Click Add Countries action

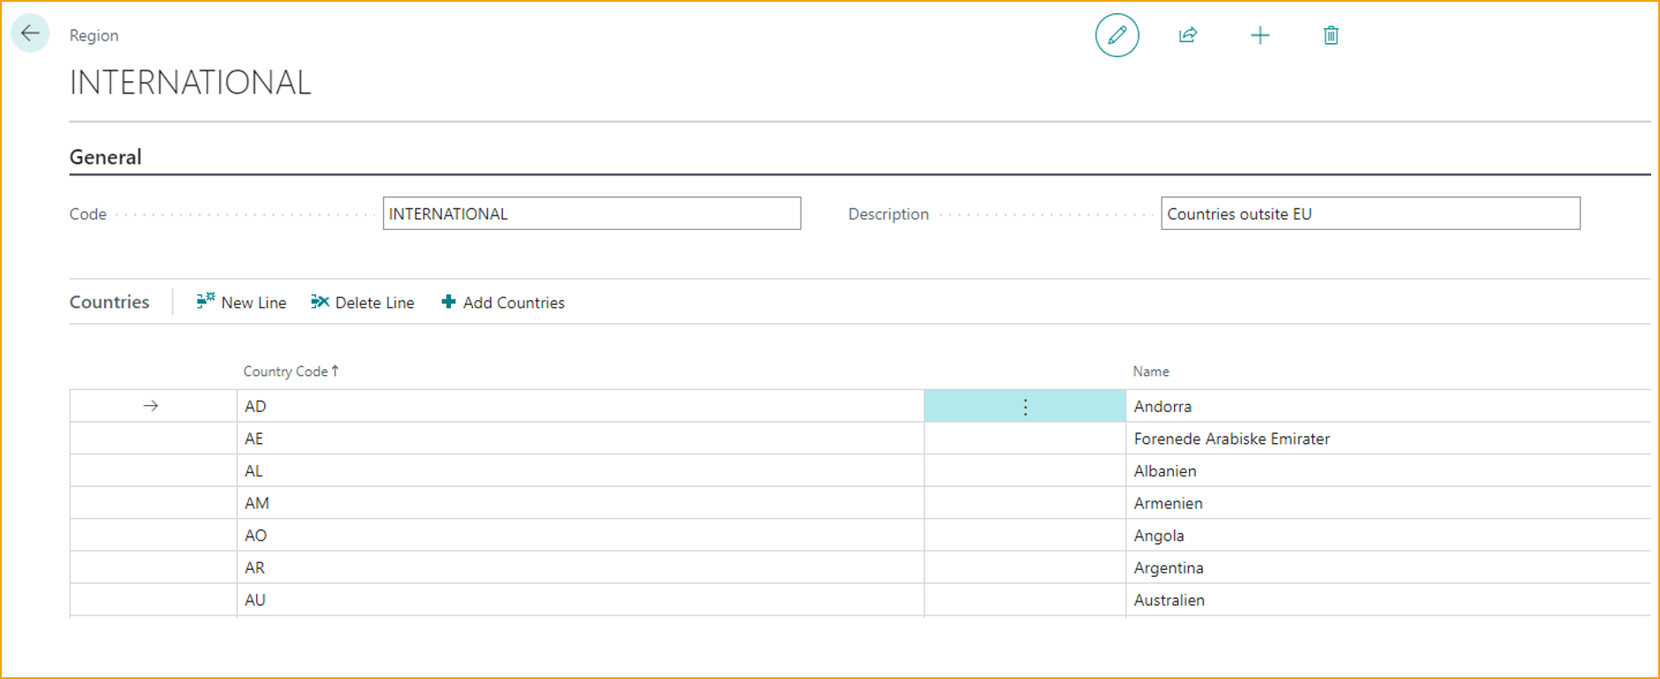(503, 302)
